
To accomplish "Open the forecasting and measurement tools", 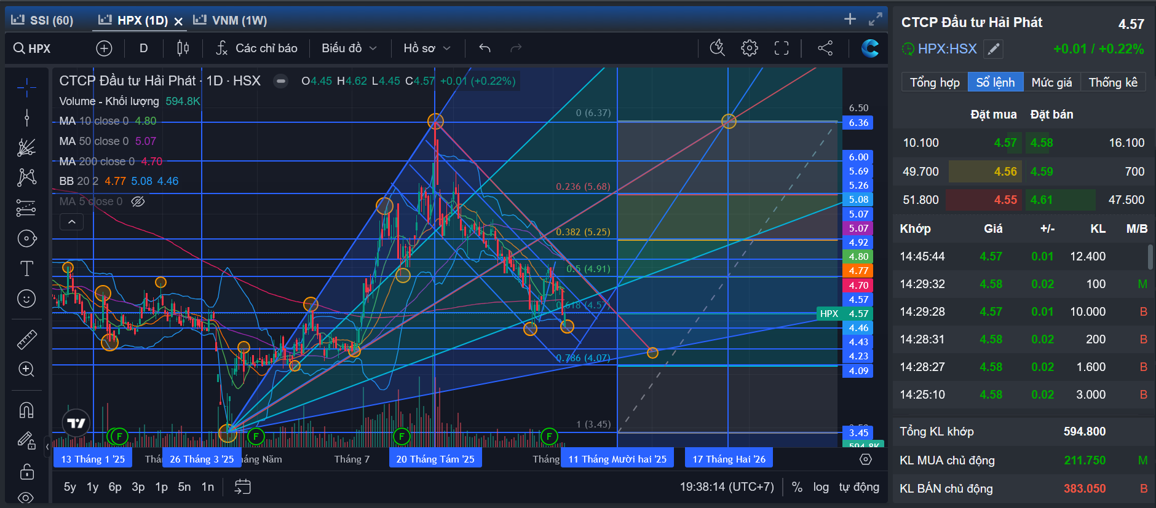I will 26,208.
